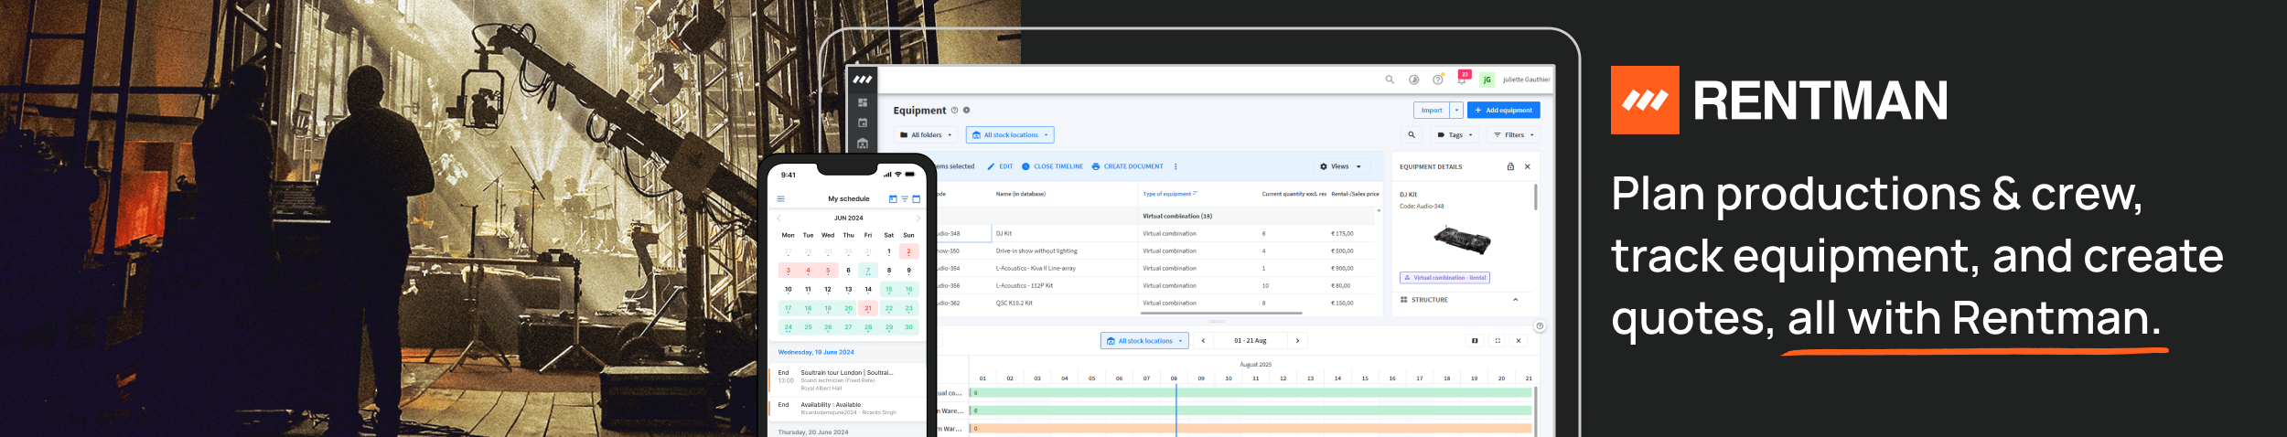2287x437 pixels.
Task: Click Equipment Details vertical scrollbar
Action: 1535,197
